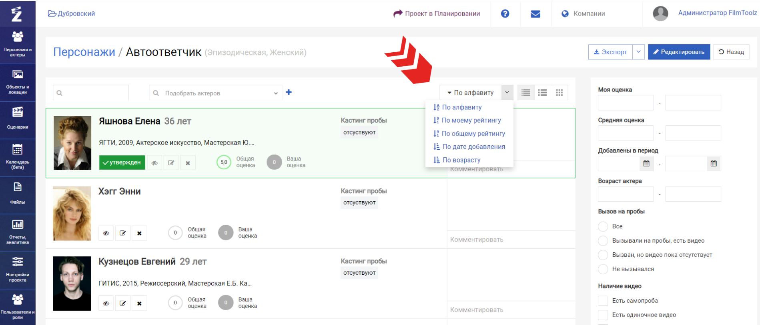Switch to compact list view
The width and height of the screenshot is (760, 325).
click(543, 93)
